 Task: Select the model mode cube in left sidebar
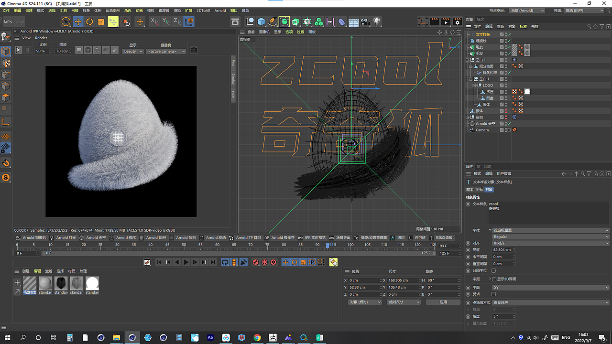(x=6, y=51)
